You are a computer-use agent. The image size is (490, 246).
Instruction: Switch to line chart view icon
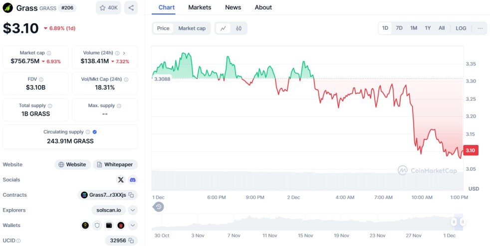point(223,28)
